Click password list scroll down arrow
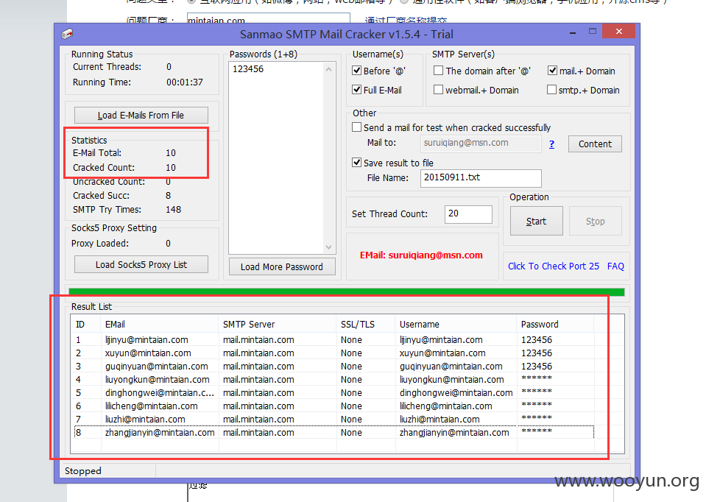This screenshot has width=706, height=502. [x=328, y=247]
